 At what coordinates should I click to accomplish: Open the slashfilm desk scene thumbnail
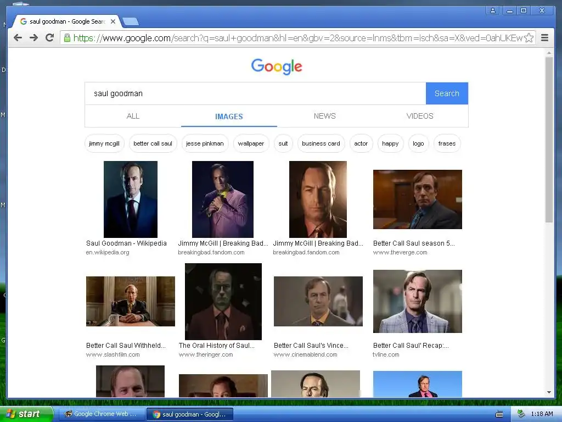click(131, 302)
